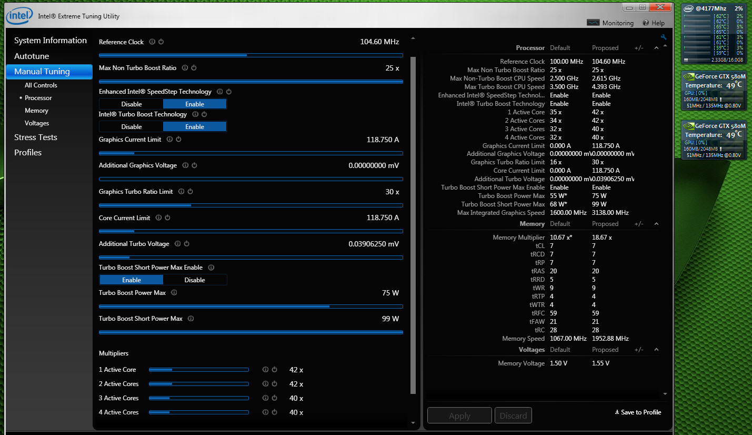Viewport: 752px width, 435px height.
Task: Click the Intel logo in title bar
Action: point(19,16)
